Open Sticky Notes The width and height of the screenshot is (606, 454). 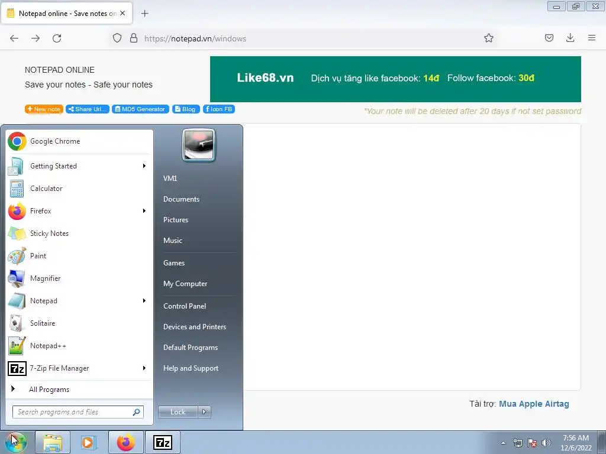79,233
